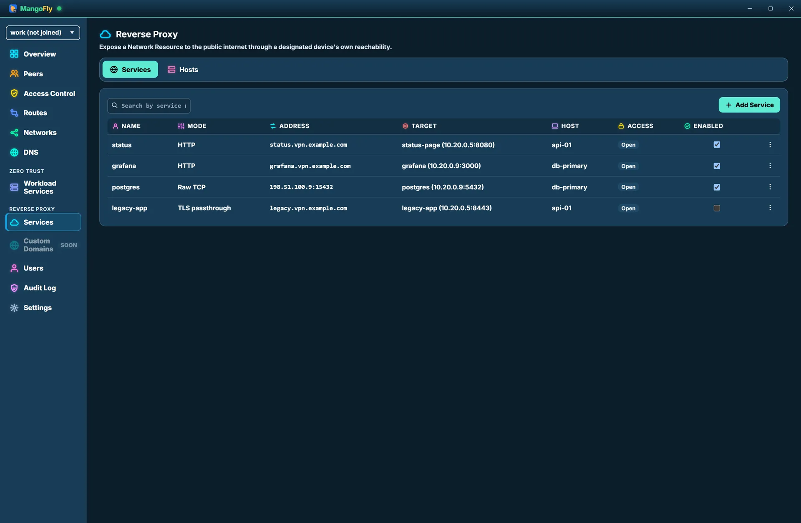The height and width of the screenshot is (523, 801).
Task: Click the Add Service button
Action: click(x=749, y=105)
